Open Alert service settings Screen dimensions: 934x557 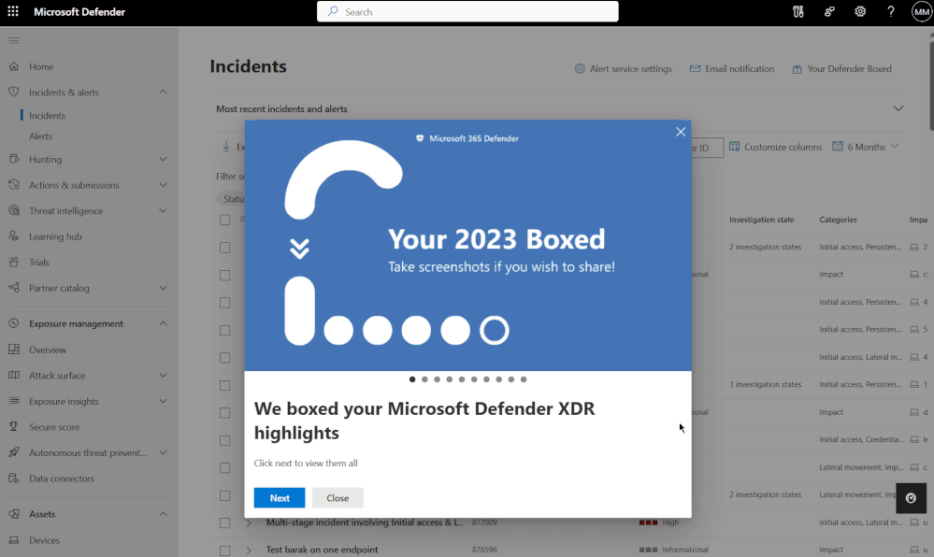coord(623,68)
